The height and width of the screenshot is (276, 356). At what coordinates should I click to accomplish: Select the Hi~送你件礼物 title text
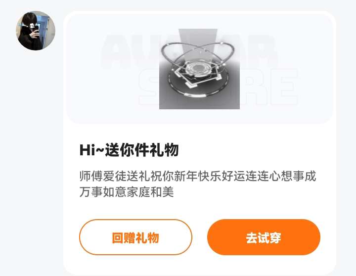(x=129, y=150)
